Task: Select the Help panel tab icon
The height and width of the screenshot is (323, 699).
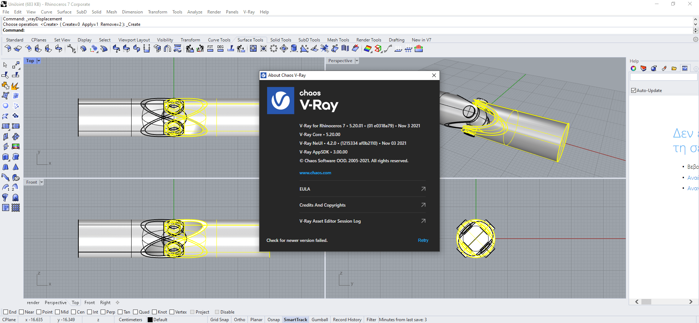Action: 685,68
